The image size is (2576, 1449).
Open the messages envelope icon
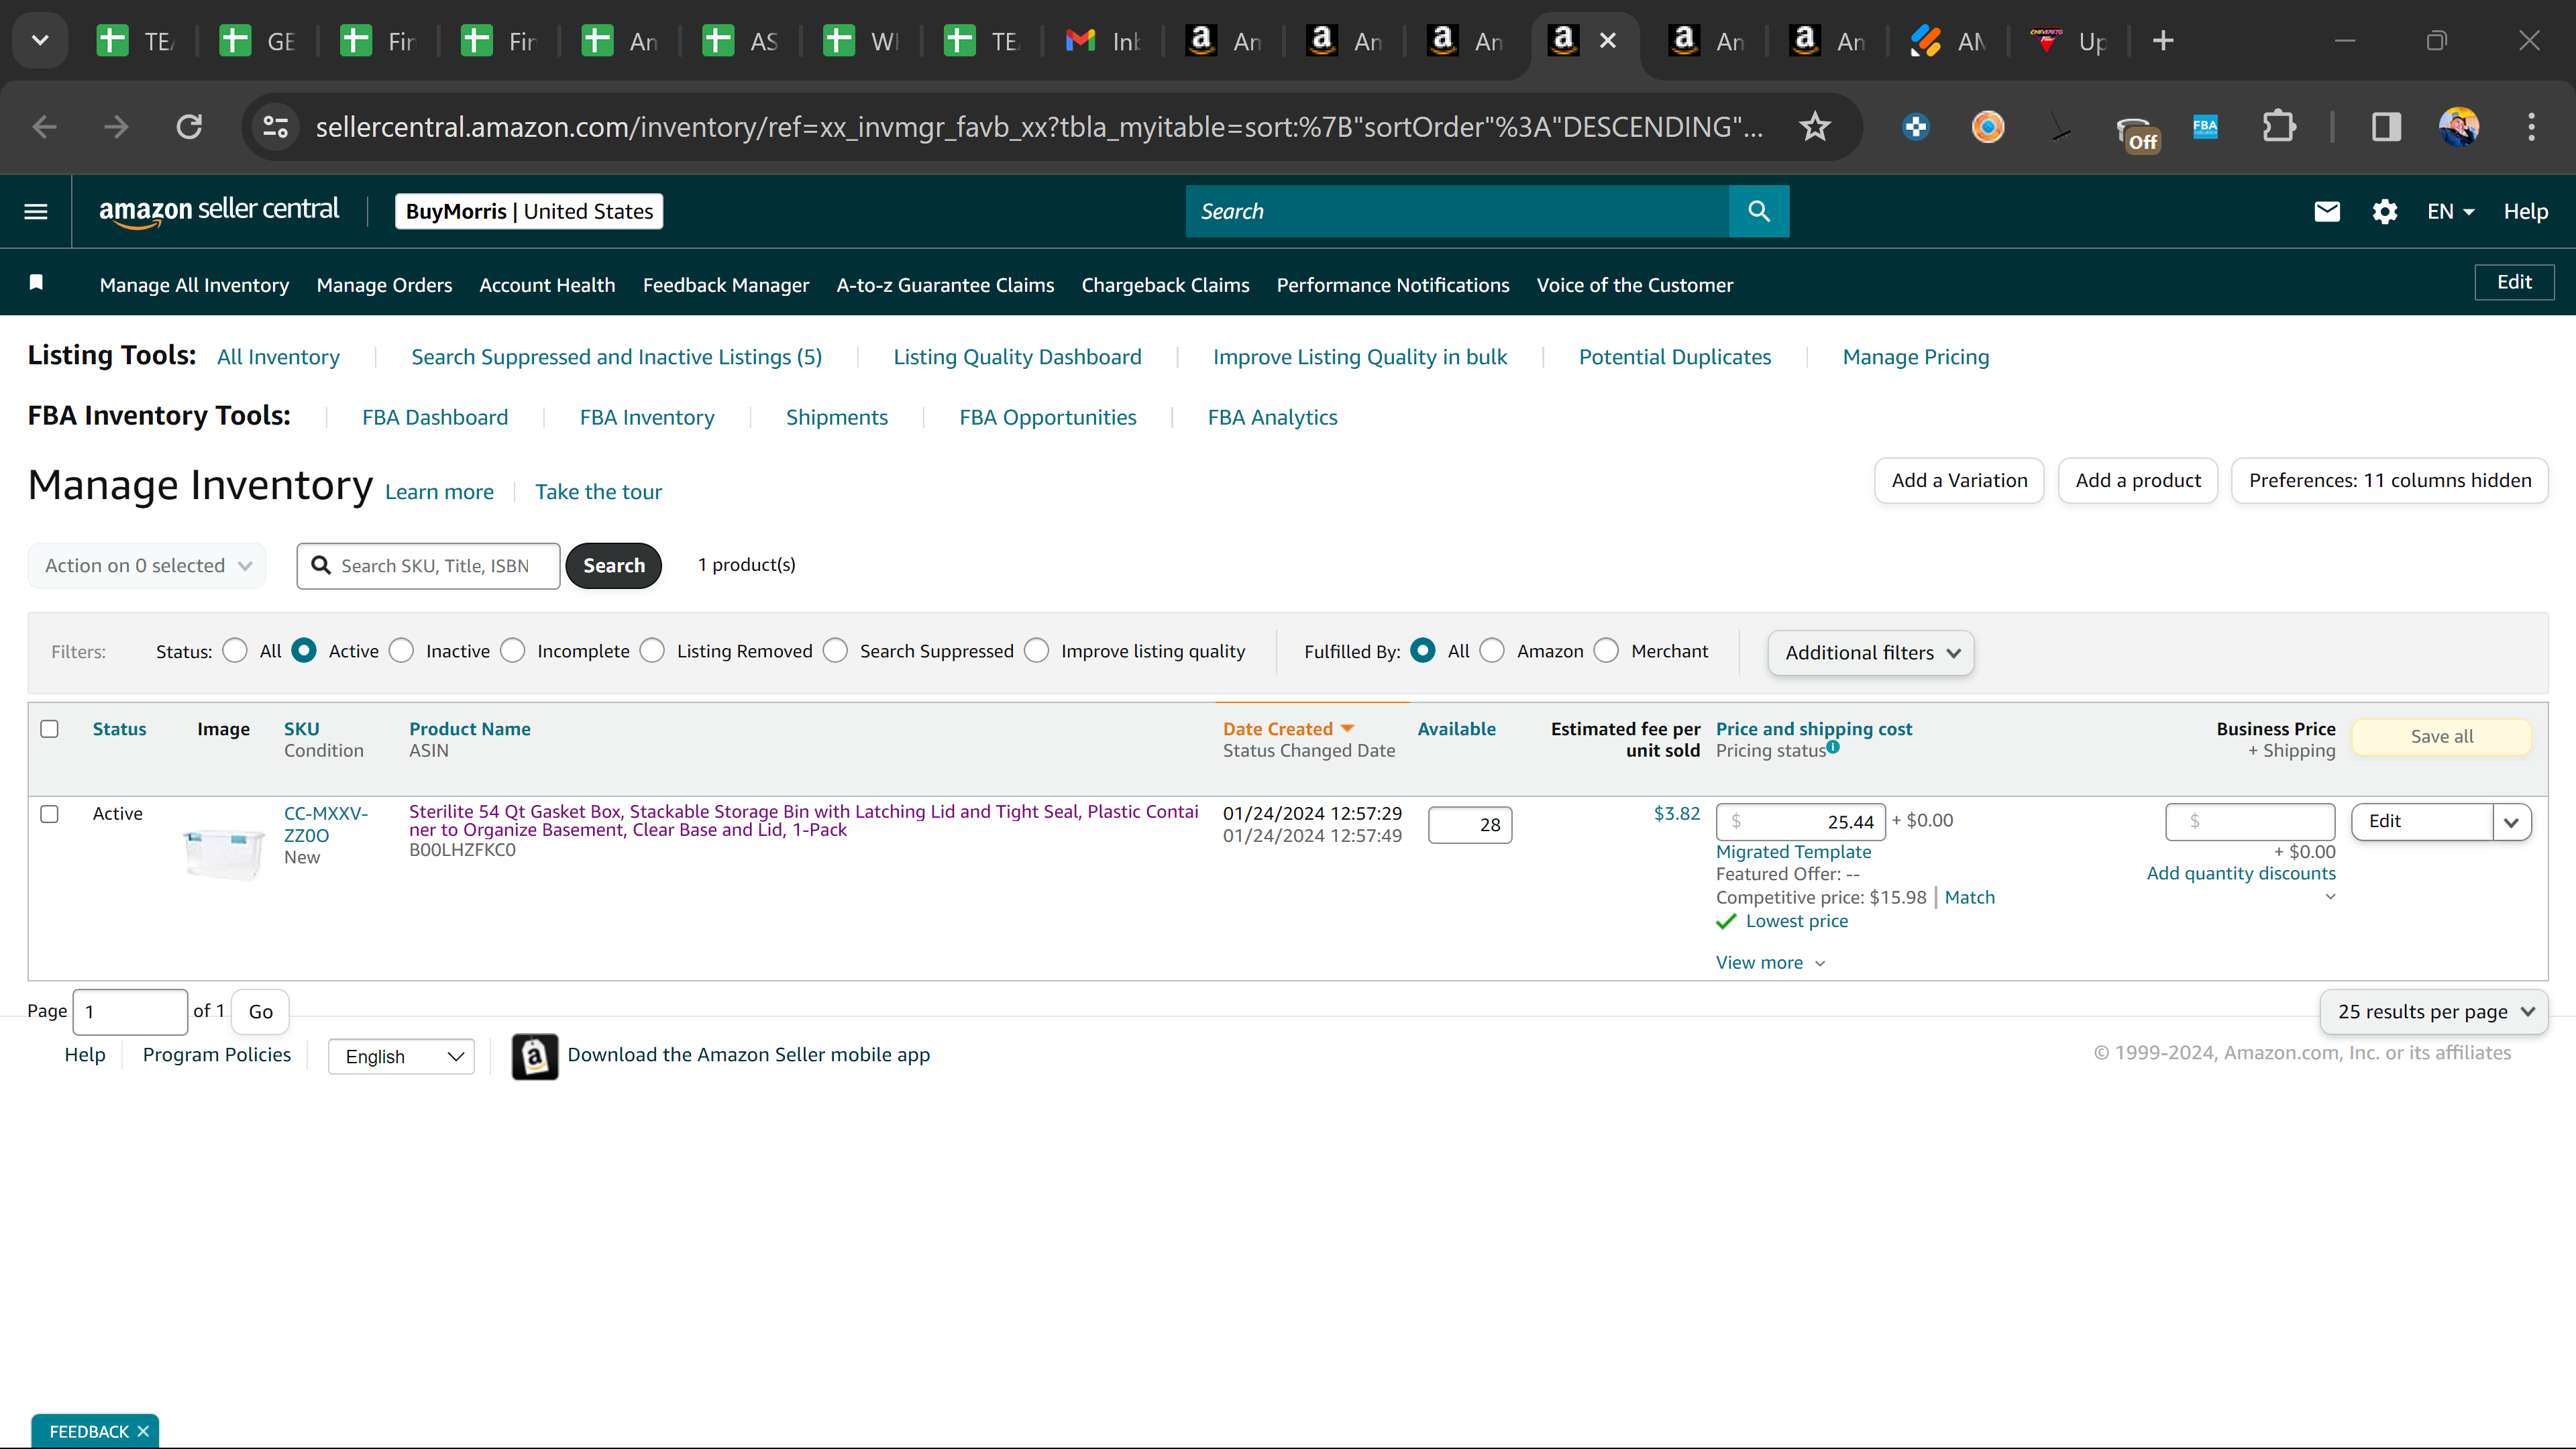click(2327, 211)
